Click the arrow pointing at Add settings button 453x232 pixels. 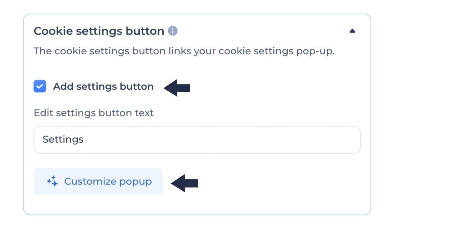pos(177,87)
